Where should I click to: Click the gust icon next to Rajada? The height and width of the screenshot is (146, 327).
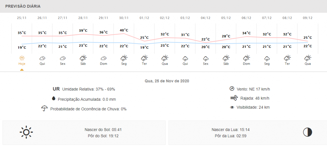pyautogui.click(x=233, y=98)
